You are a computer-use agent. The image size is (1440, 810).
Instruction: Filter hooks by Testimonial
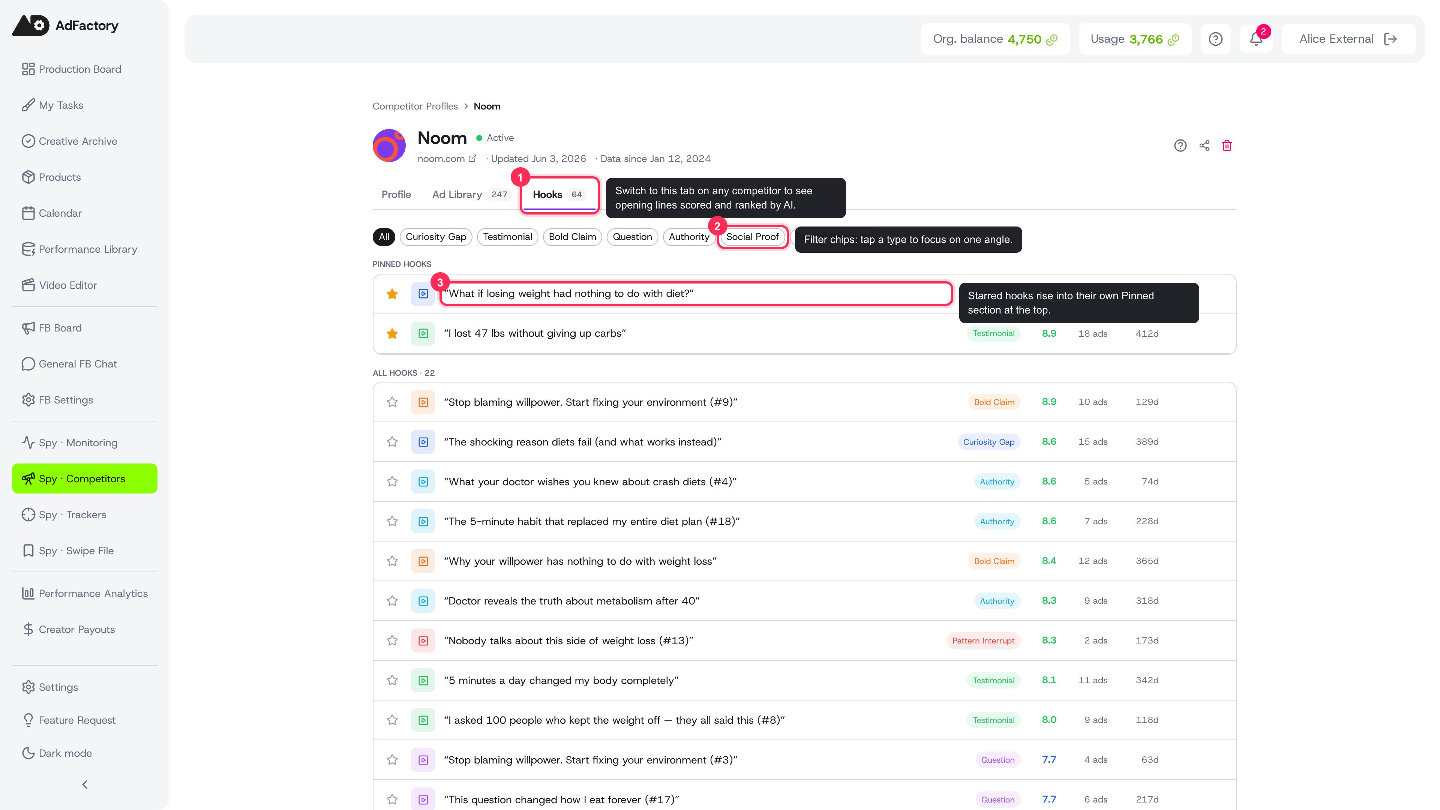(x=508, y=237)
